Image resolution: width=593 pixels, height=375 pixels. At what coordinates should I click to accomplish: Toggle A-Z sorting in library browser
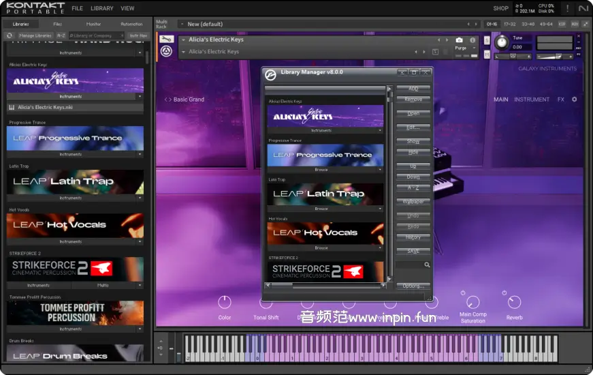[x=61, y=35]
